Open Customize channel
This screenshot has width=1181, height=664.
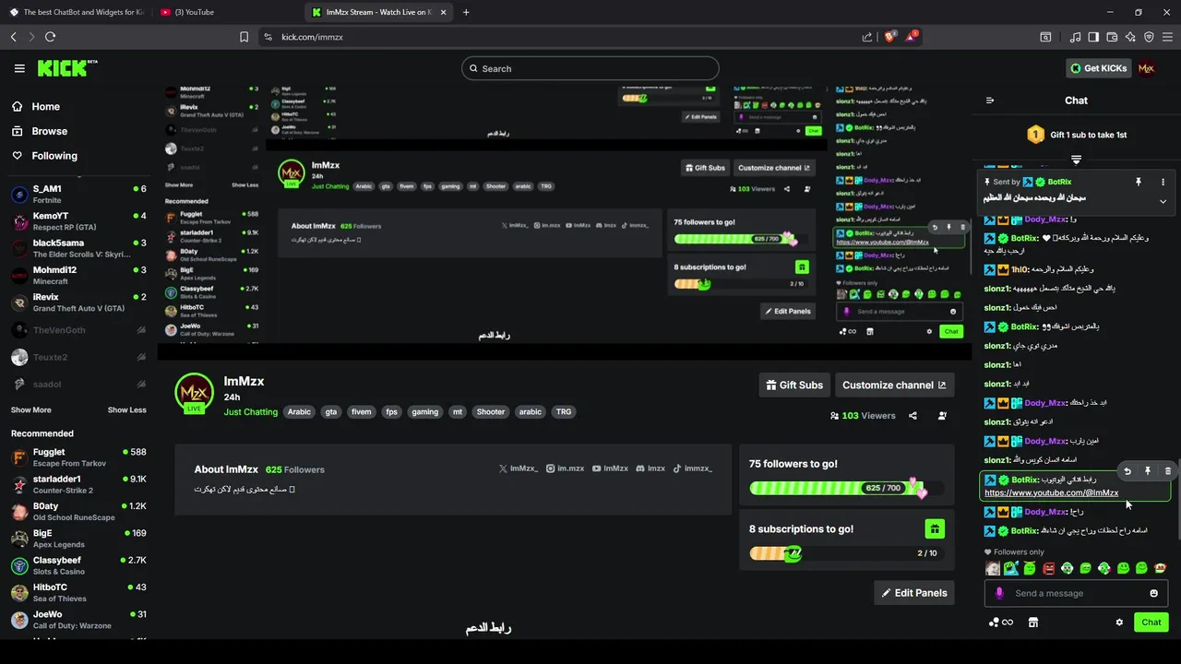894,385
